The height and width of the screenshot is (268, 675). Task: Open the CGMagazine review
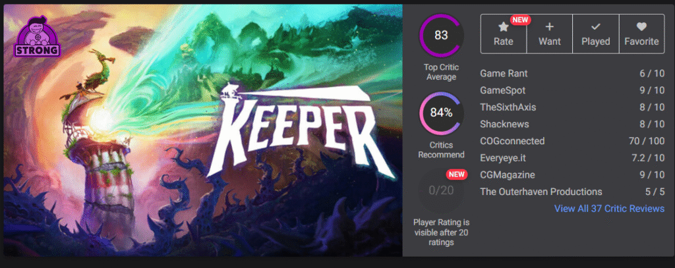[507, 174]
